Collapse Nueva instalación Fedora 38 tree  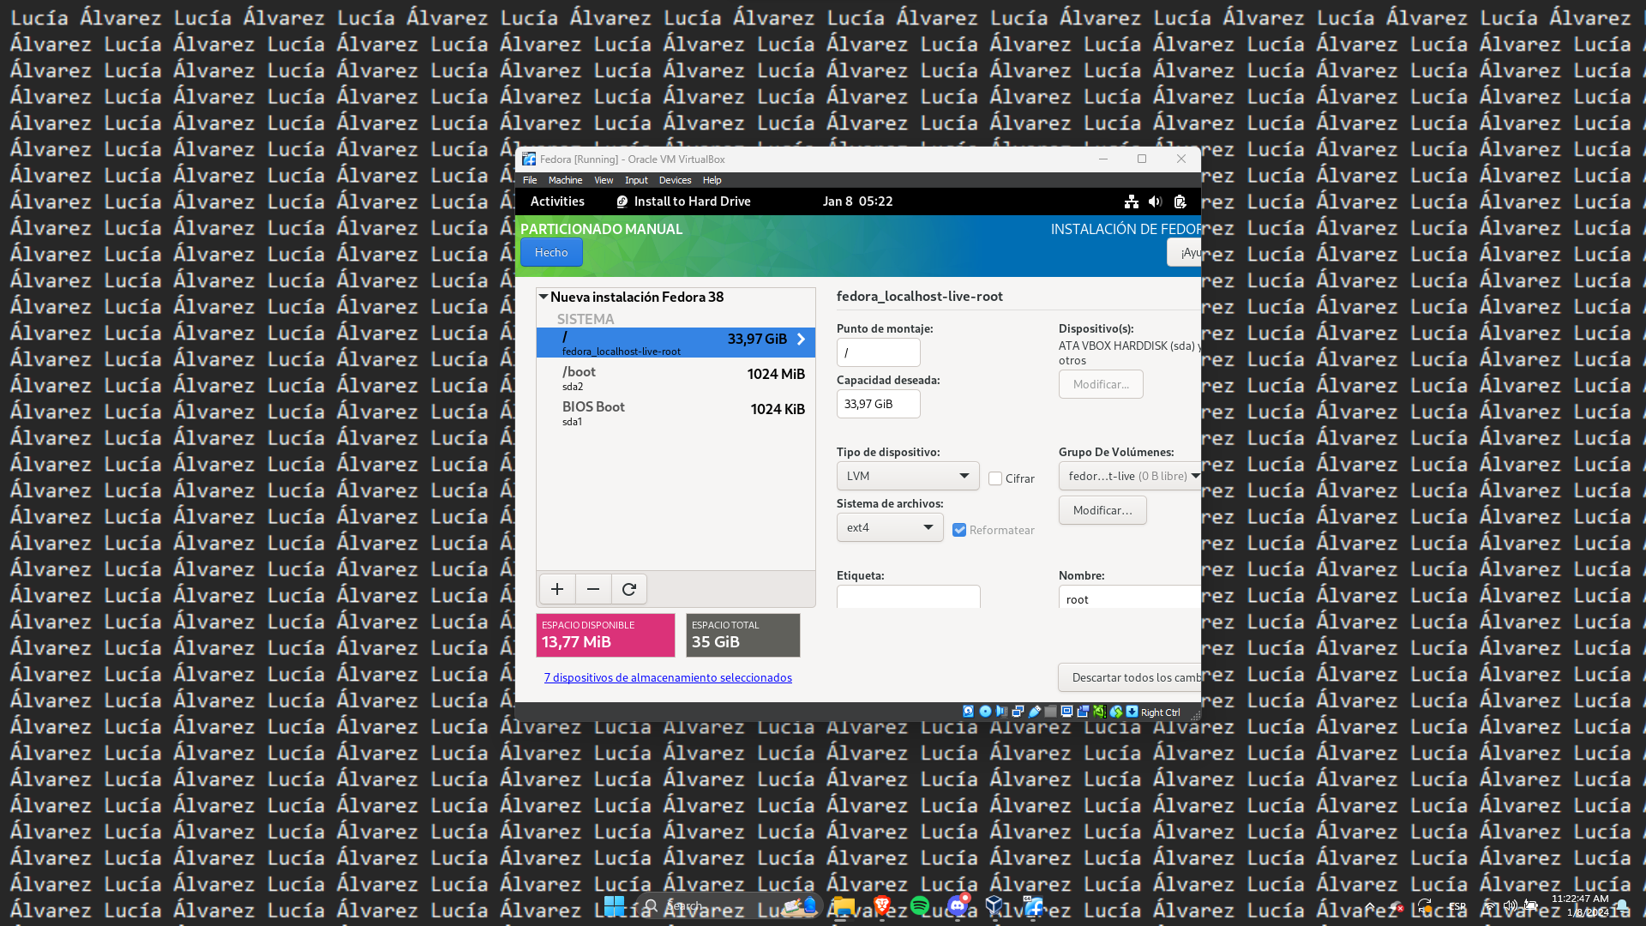tap(544, 297)
